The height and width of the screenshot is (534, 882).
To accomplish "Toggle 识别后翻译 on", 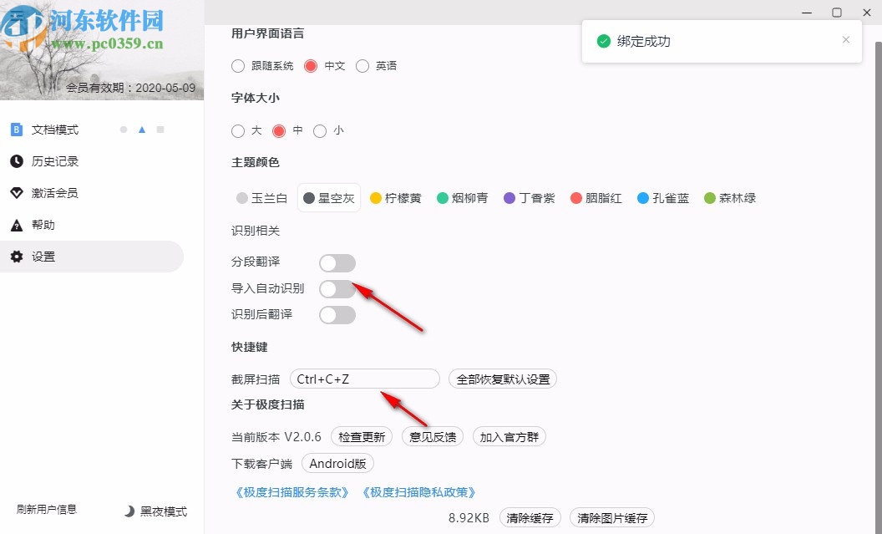I will [x=337, y=314].
